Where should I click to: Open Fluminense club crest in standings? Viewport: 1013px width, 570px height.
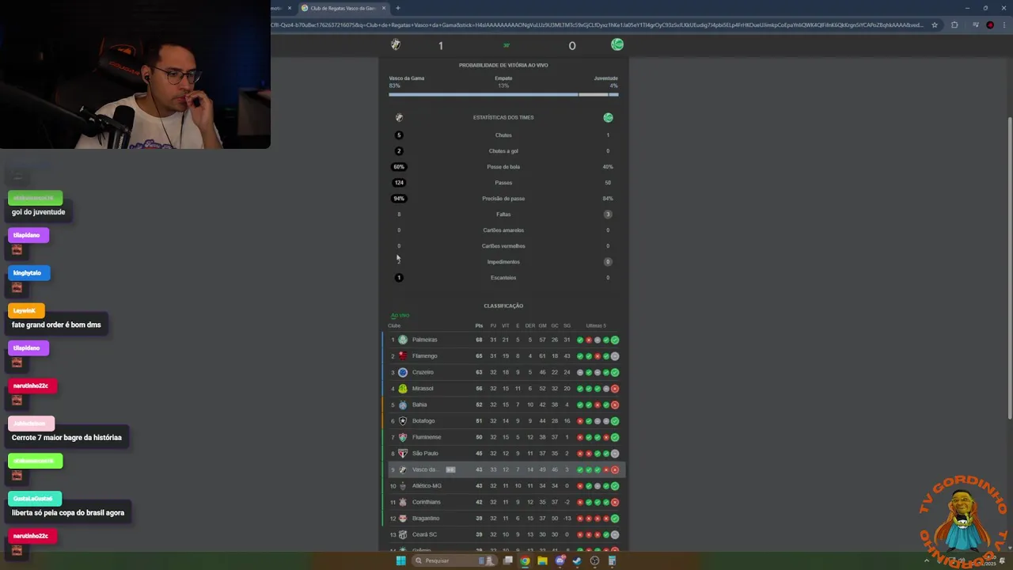click(403, 437)
